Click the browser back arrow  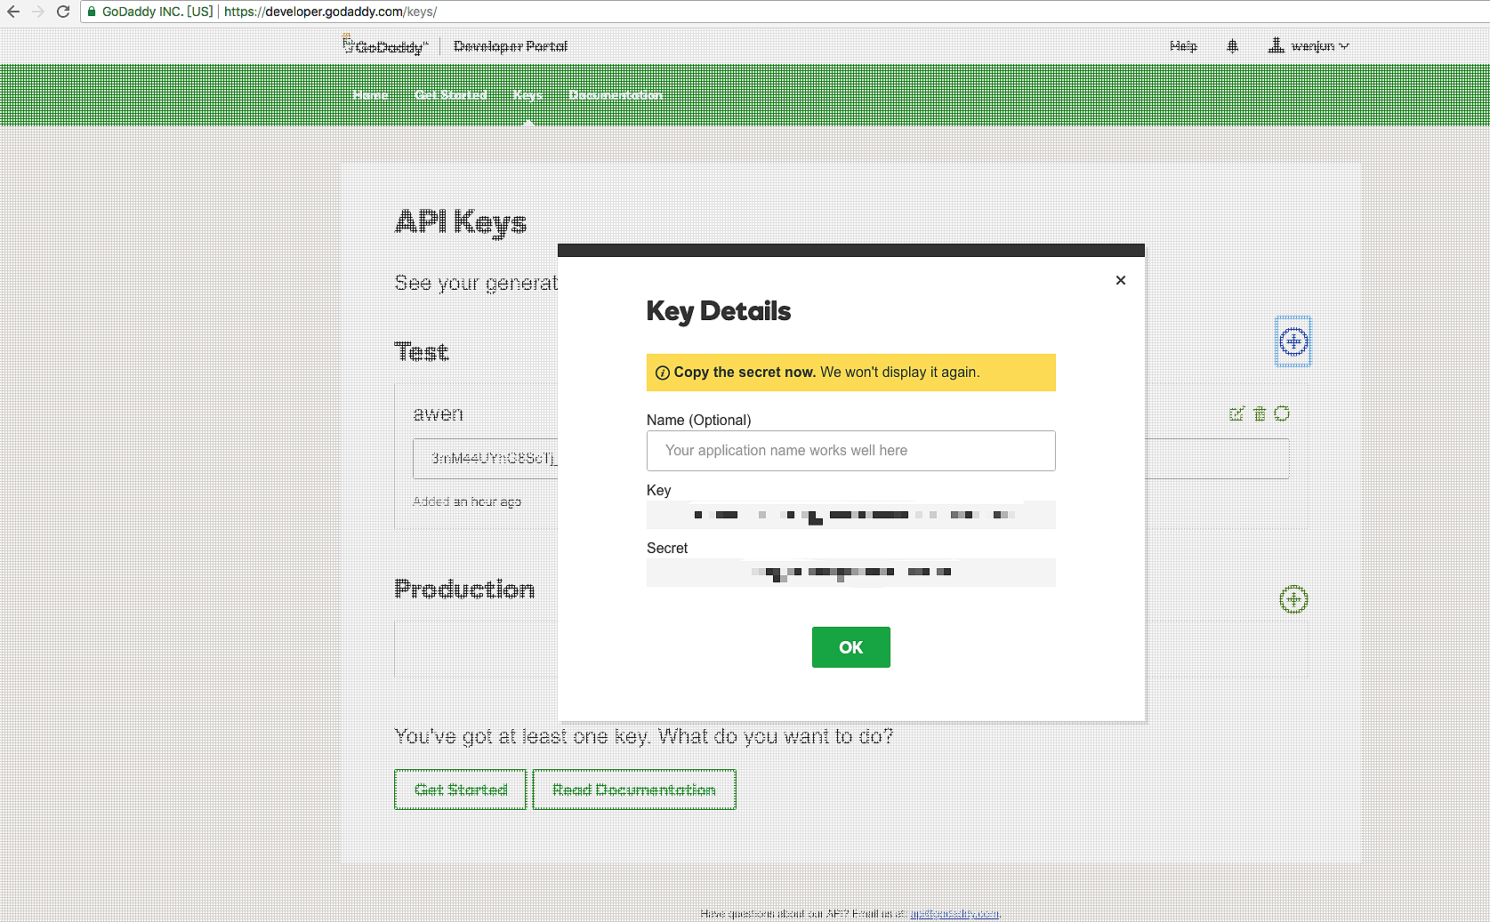pos(13,12)
